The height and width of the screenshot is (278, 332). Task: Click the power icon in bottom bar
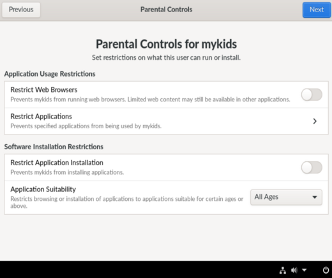pyautogui.click(x=326, y=270)
